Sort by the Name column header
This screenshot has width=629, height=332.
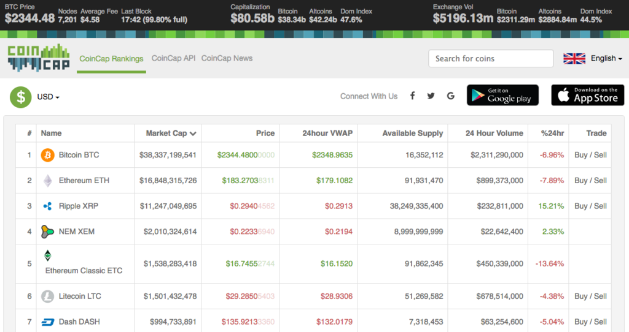[x=52, y=133]
